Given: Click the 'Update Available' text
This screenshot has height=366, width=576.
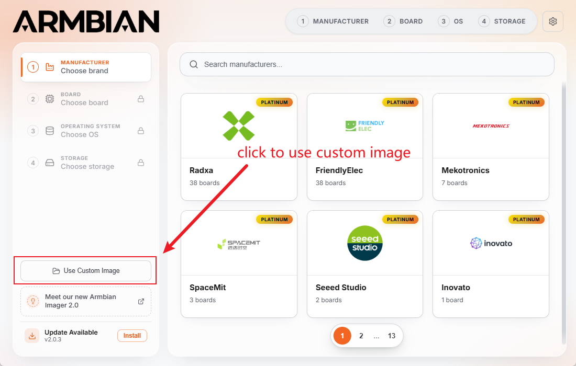Looking at the screenshot, I should 71,332.
